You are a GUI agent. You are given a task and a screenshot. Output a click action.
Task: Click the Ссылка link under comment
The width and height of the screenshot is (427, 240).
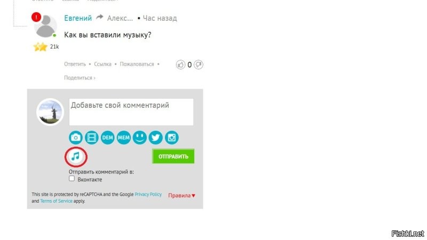pyautogui.click(x=102, y=64)
